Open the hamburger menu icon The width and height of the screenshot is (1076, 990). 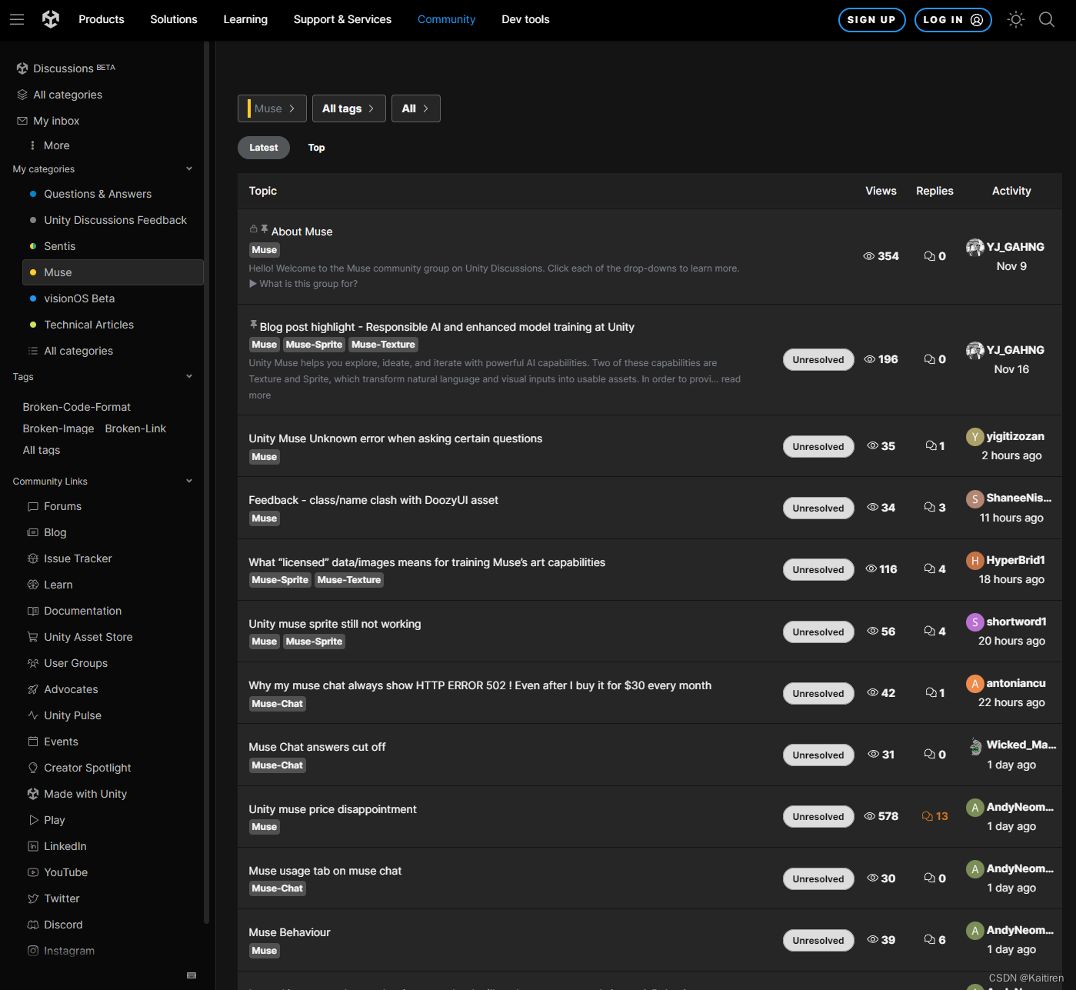click(x=17, y=19)
